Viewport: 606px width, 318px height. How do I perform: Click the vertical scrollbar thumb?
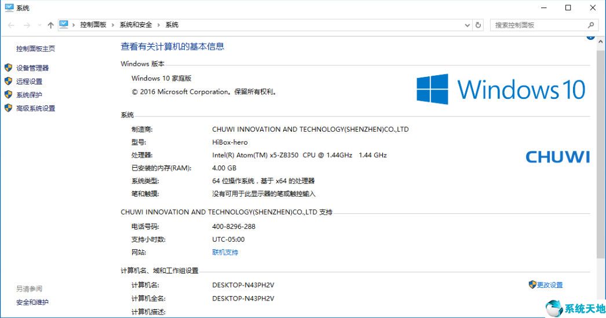[600, 153]
